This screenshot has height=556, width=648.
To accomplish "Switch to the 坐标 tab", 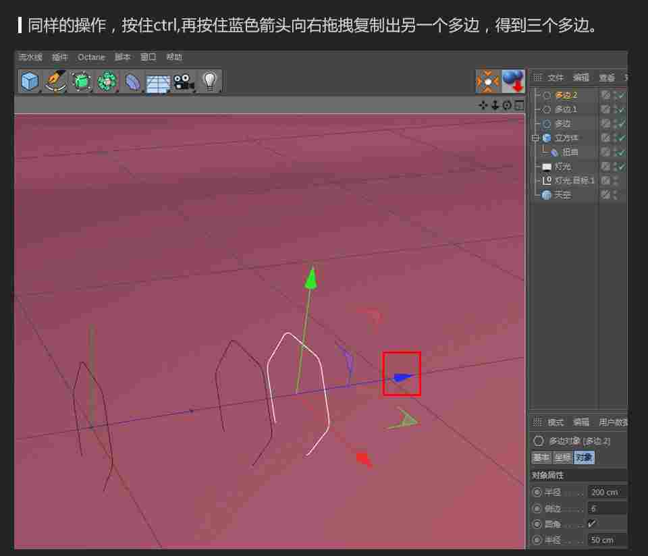I will pos(561,457).
